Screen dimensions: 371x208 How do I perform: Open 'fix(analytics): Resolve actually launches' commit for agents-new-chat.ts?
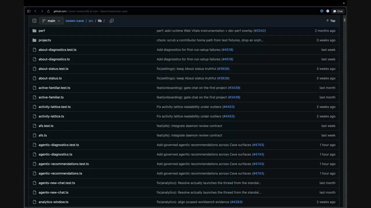click(x=209, y=193)
